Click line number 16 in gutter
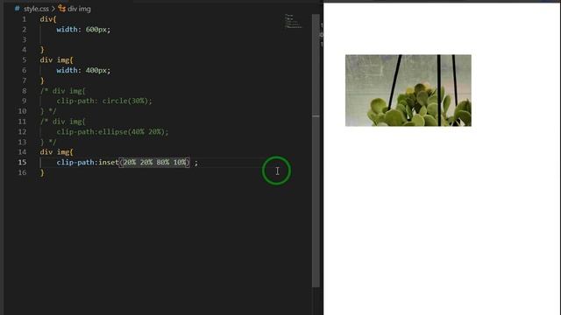 tap(22, 172)
